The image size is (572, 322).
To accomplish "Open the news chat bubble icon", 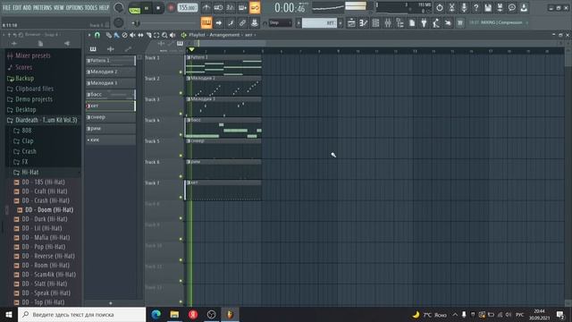I will tap(512, 7).
